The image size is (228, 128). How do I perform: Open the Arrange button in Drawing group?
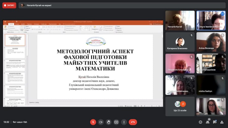point(95,28)
